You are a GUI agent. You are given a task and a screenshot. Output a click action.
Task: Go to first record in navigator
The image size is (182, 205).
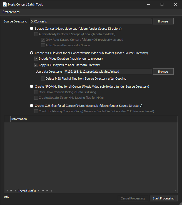coord(6,191)
